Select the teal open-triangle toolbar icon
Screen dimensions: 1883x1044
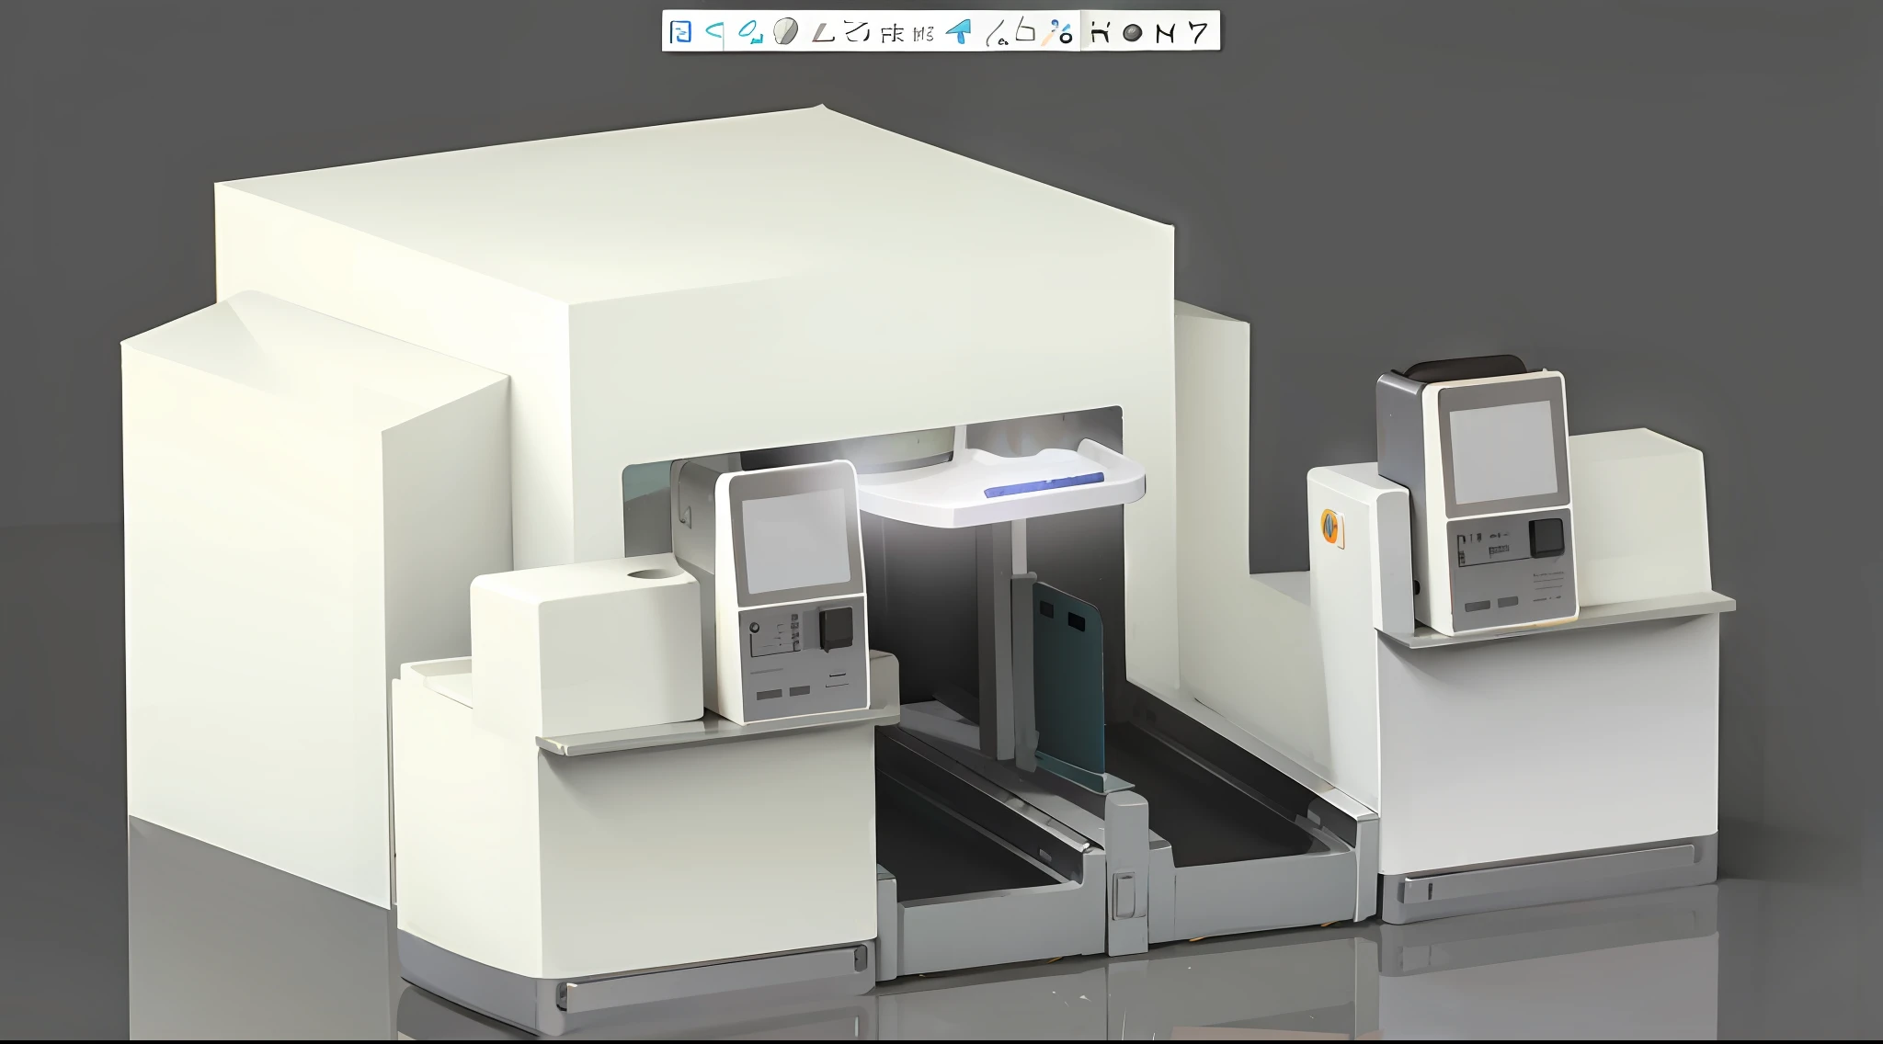pos(714,32)
